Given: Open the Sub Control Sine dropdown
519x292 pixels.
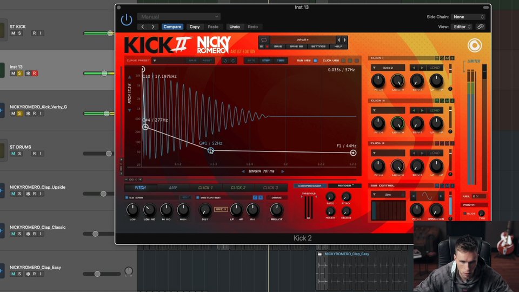Looking at the screenshot, I should coord(388,195).
